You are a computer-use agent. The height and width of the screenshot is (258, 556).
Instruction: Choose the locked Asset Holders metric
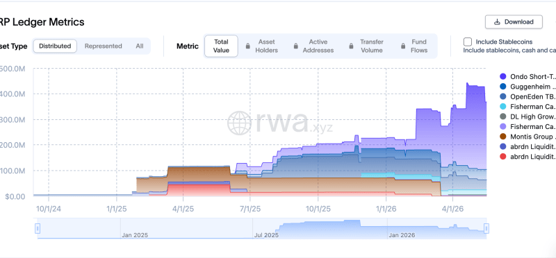[x=263, y=46]
